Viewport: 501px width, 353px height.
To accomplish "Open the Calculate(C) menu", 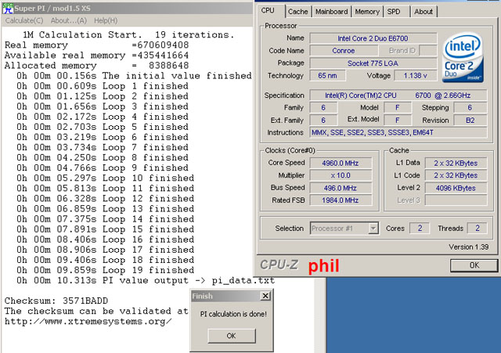I will 23,20.
